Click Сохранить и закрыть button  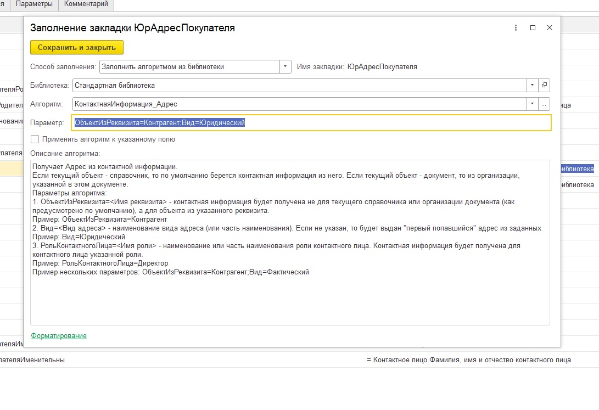coord(77,47)
